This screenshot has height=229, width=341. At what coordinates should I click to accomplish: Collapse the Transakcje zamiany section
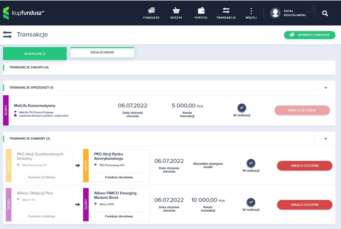point(326,138)
